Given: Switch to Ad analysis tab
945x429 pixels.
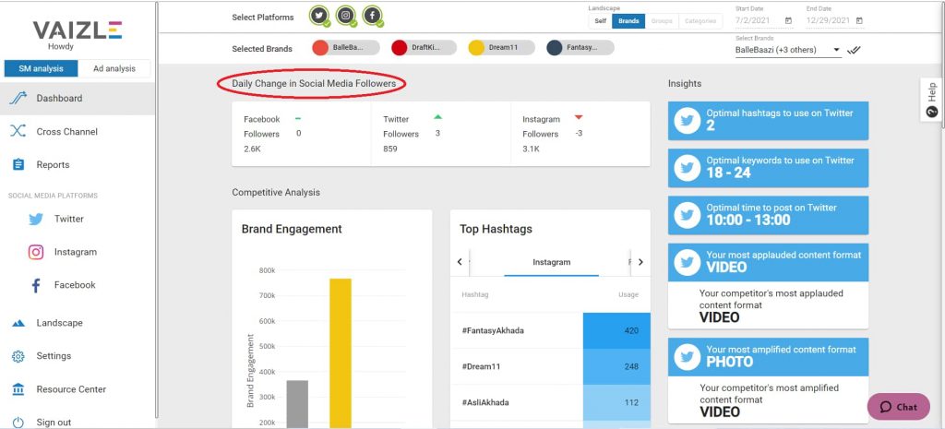Looking at the screenshot, I should coord(114,68).
